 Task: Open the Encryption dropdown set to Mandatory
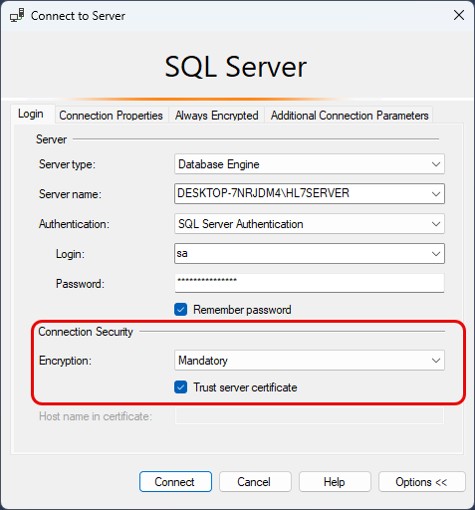(x=310, y=361)
